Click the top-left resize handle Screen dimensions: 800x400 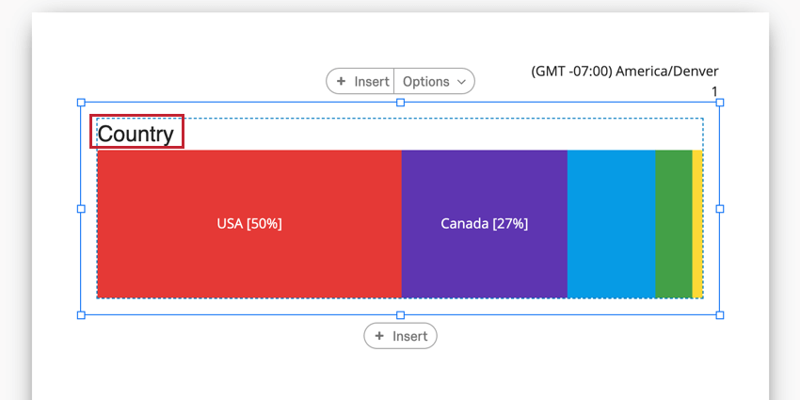click(81, 103)
